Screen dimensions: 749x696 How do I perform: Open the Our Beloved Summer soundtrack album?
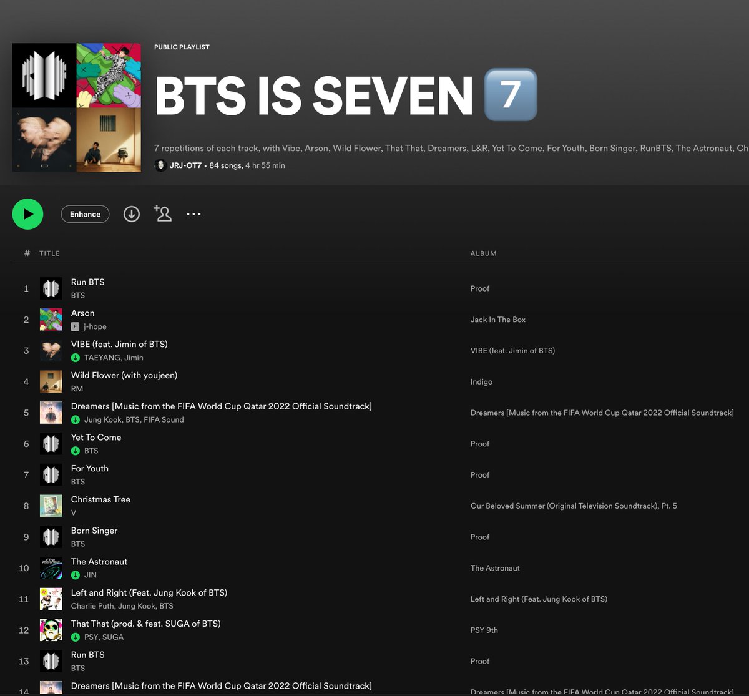574,506
